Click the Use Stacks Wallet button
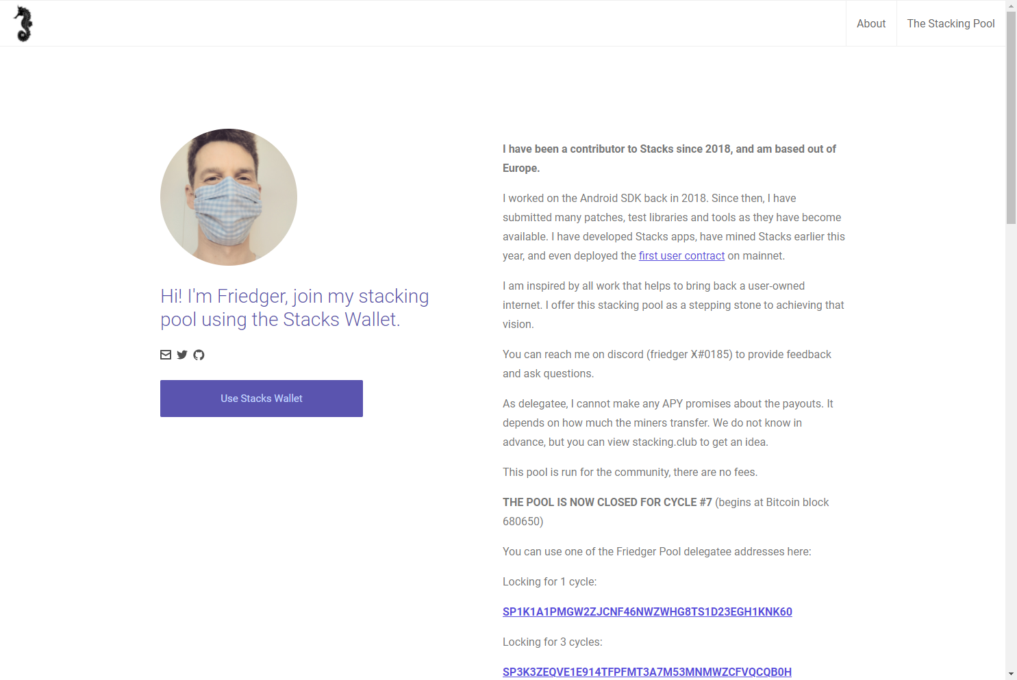The width and height of the screenshot is (1017, 680). coord(262,399)
